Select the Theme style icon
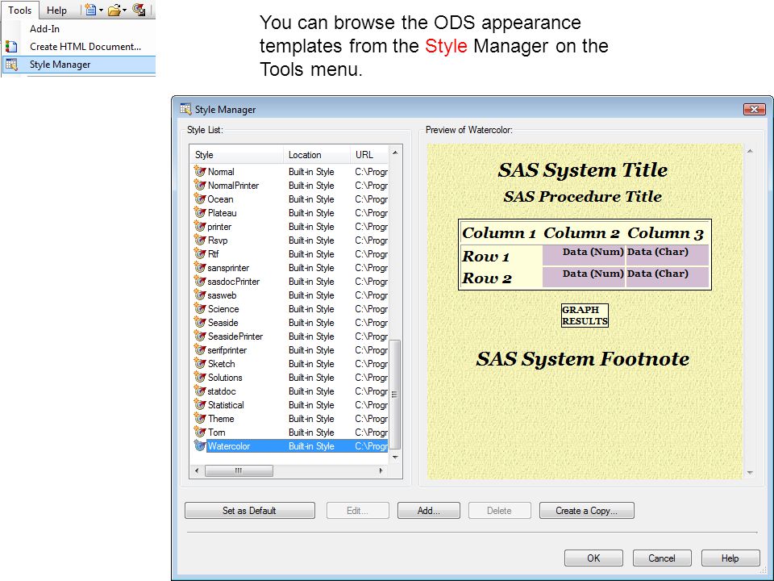Image resolution: width=774 pixels, height=581 pixels. tap(199, 419)
